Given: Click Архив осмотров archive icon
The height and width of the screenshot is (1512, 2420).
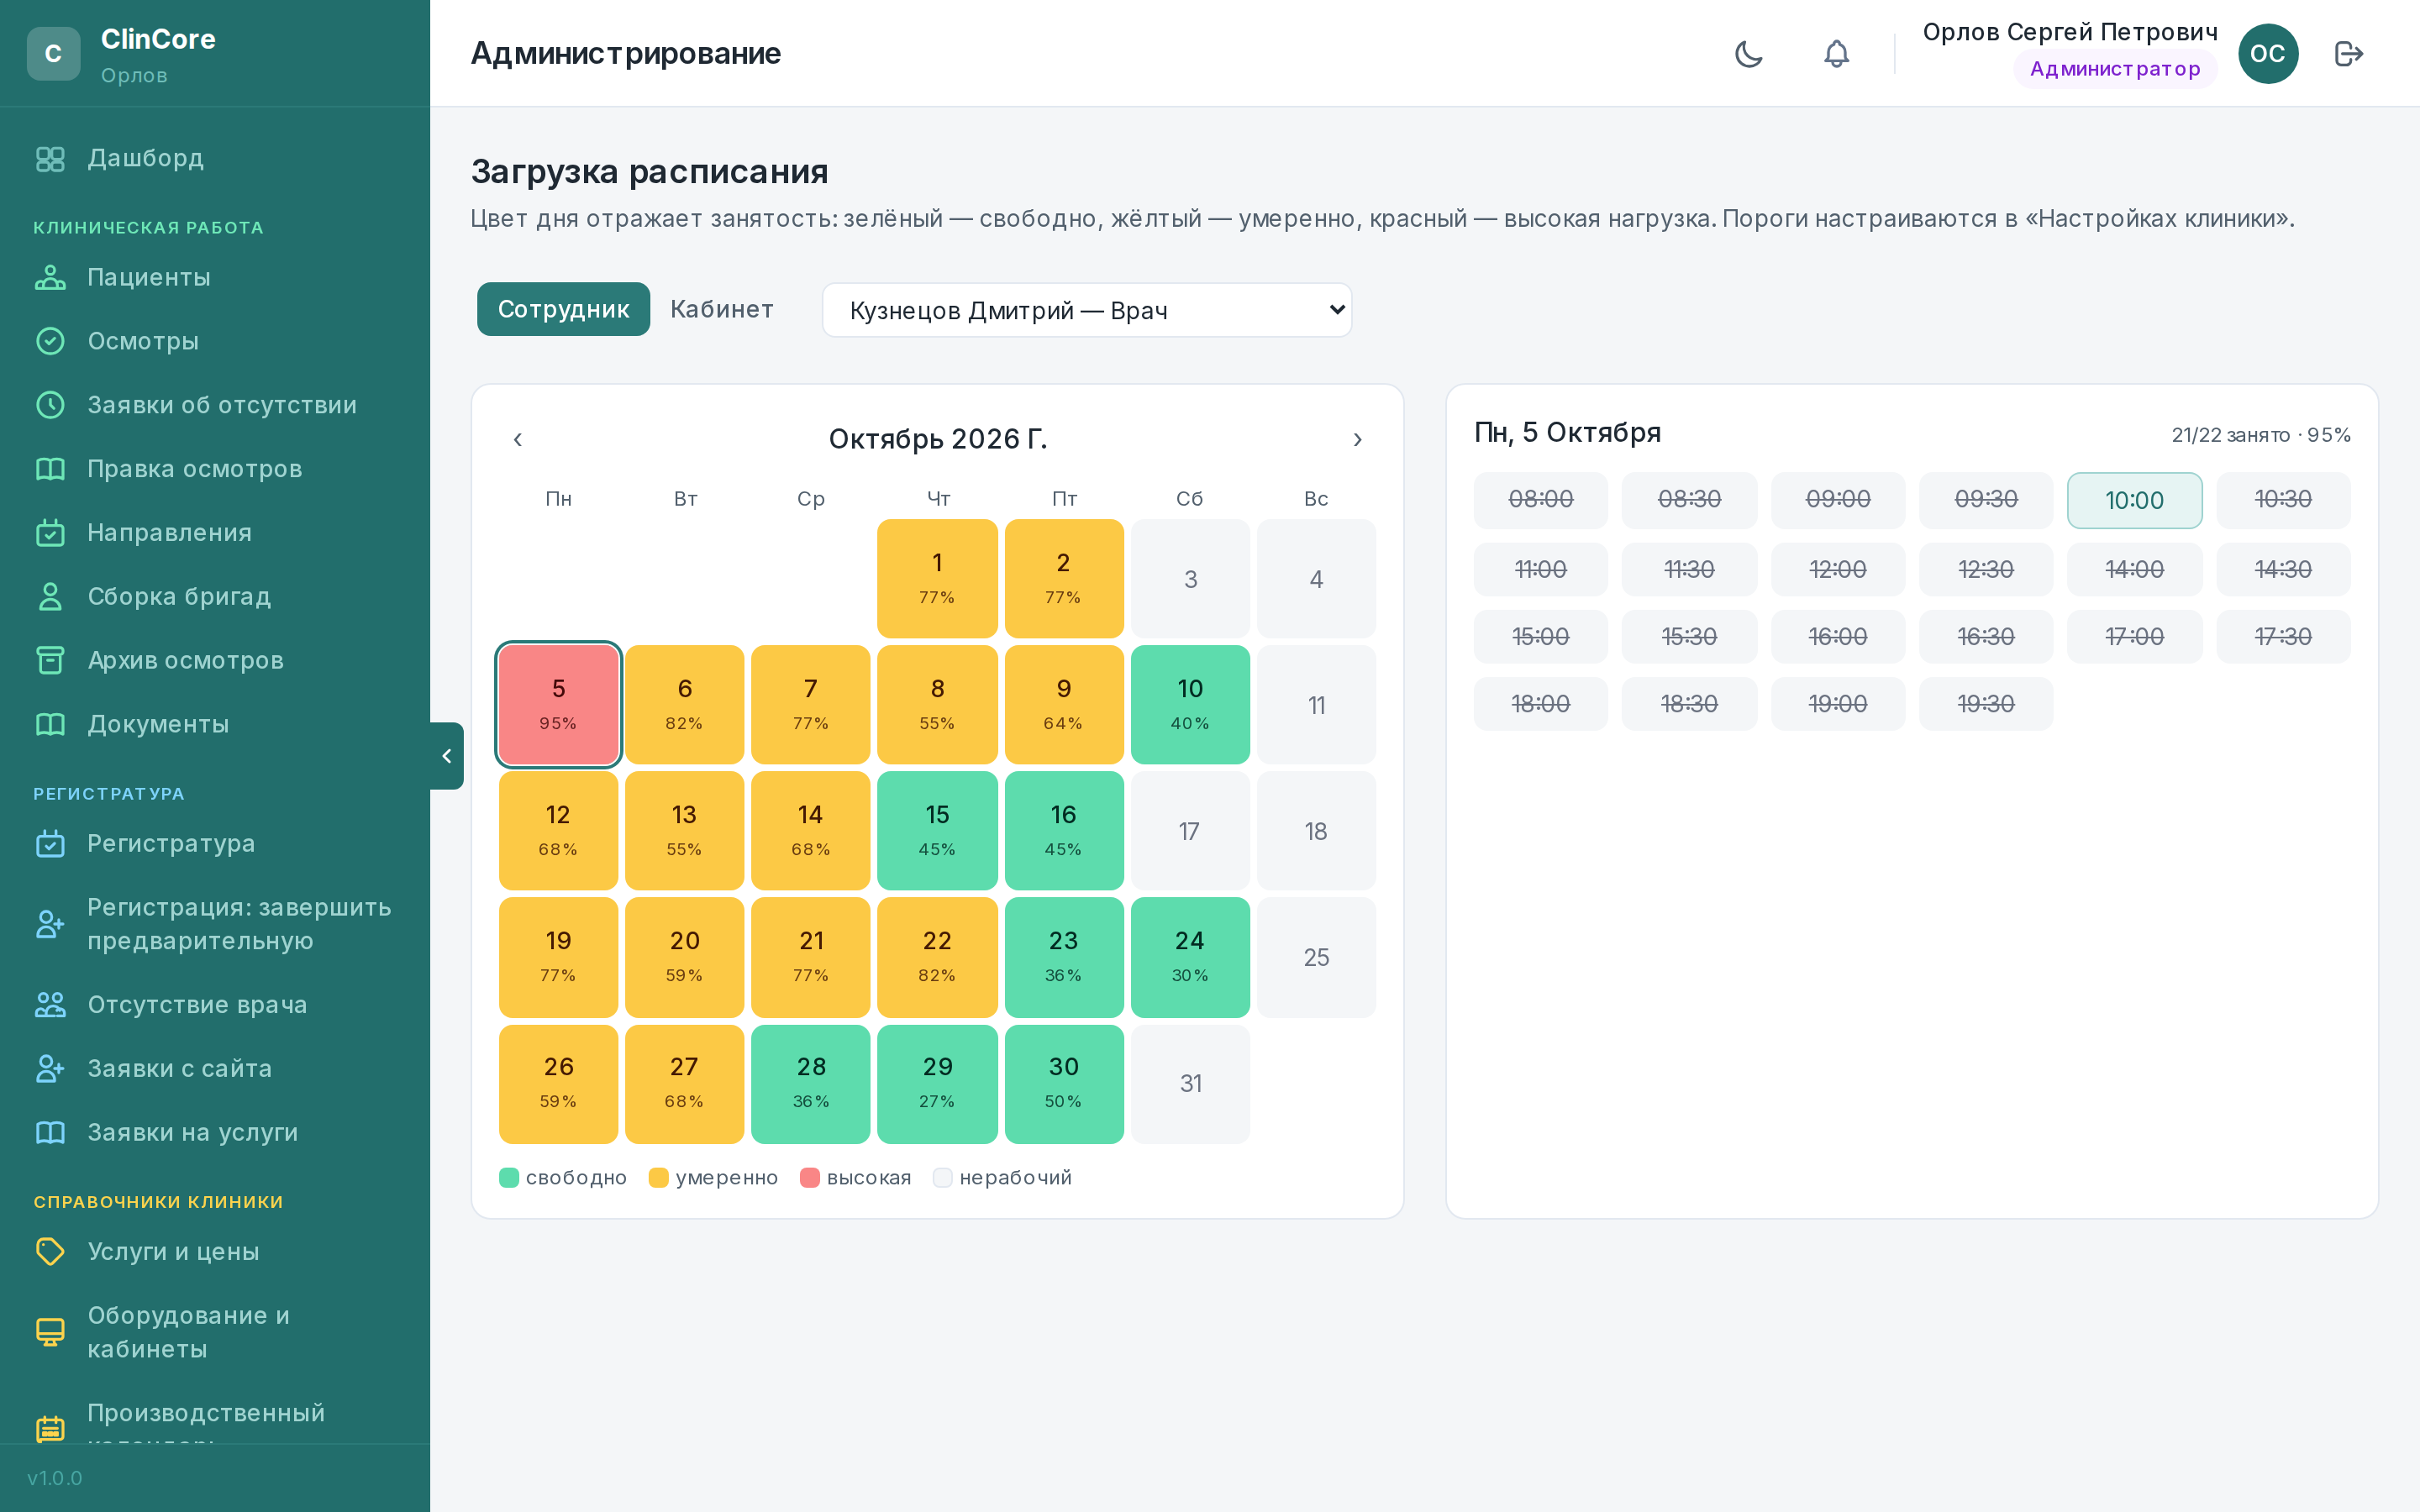Looking at the screenshot, I should [50, 660].
